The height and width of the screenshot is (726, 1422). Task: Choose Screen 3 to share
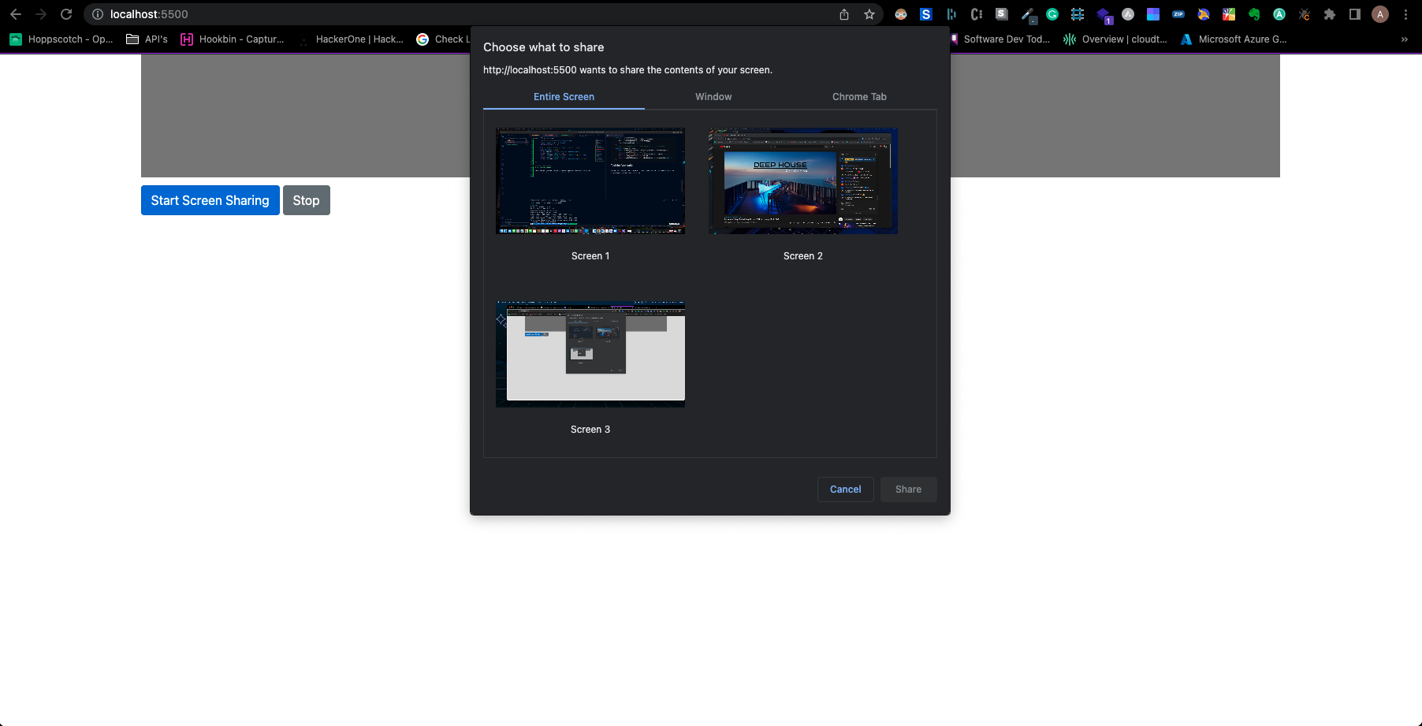(x=590, y=353)
